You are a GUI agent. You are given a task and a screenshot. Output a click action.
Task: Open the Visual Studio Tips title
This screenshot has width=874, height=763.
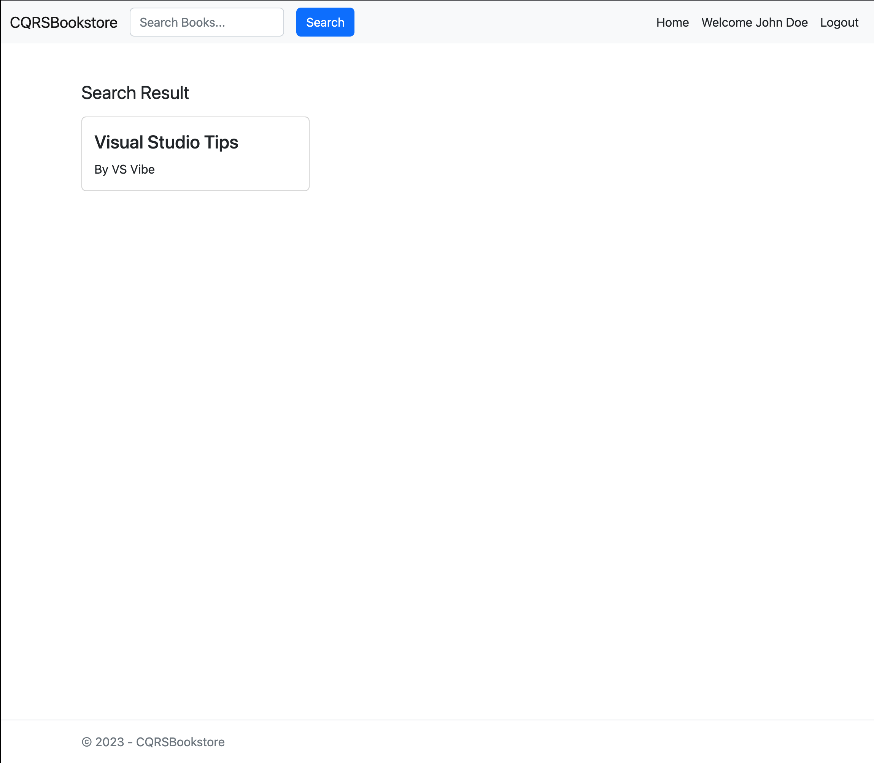click(166, 142)
